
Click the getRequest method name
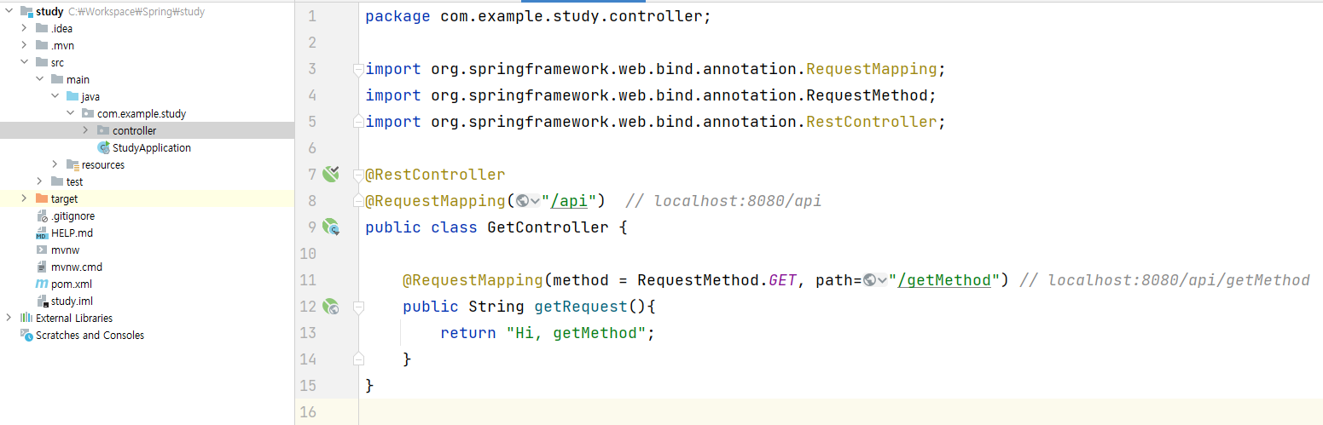(581, 307)
